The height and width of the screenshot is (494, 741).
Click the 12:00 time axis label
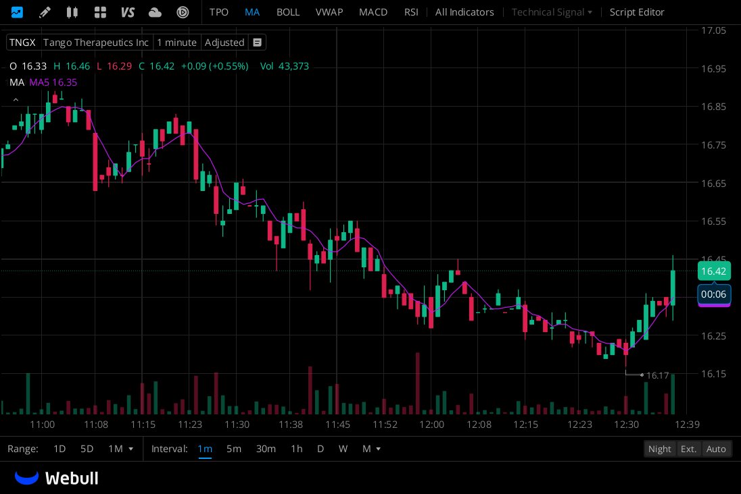431,424
